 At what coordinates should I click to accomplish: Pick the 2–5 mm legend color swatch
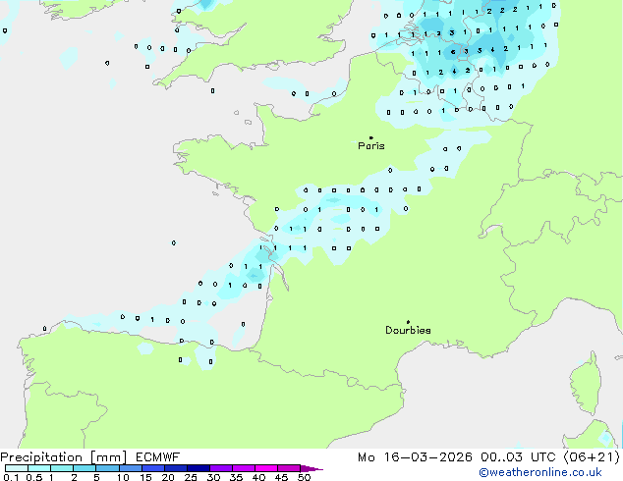point(85,468)
